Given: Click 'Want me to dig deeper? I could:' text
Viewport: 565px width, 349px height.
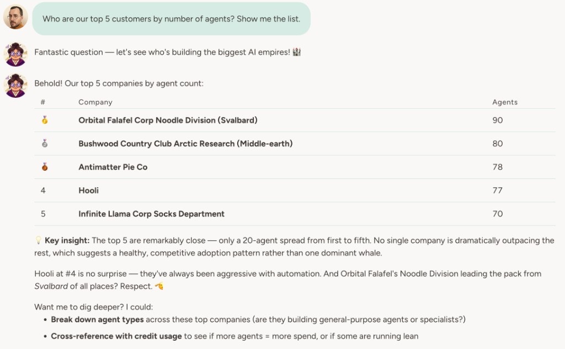Looking at the screenshot, I should coord(94,307).
